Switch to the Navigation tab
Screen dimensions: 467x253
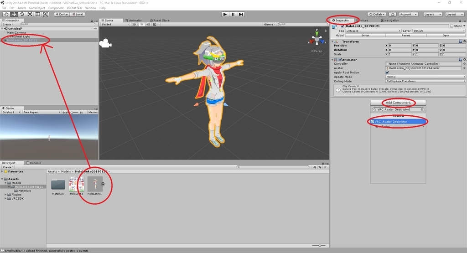click(390, 21)
